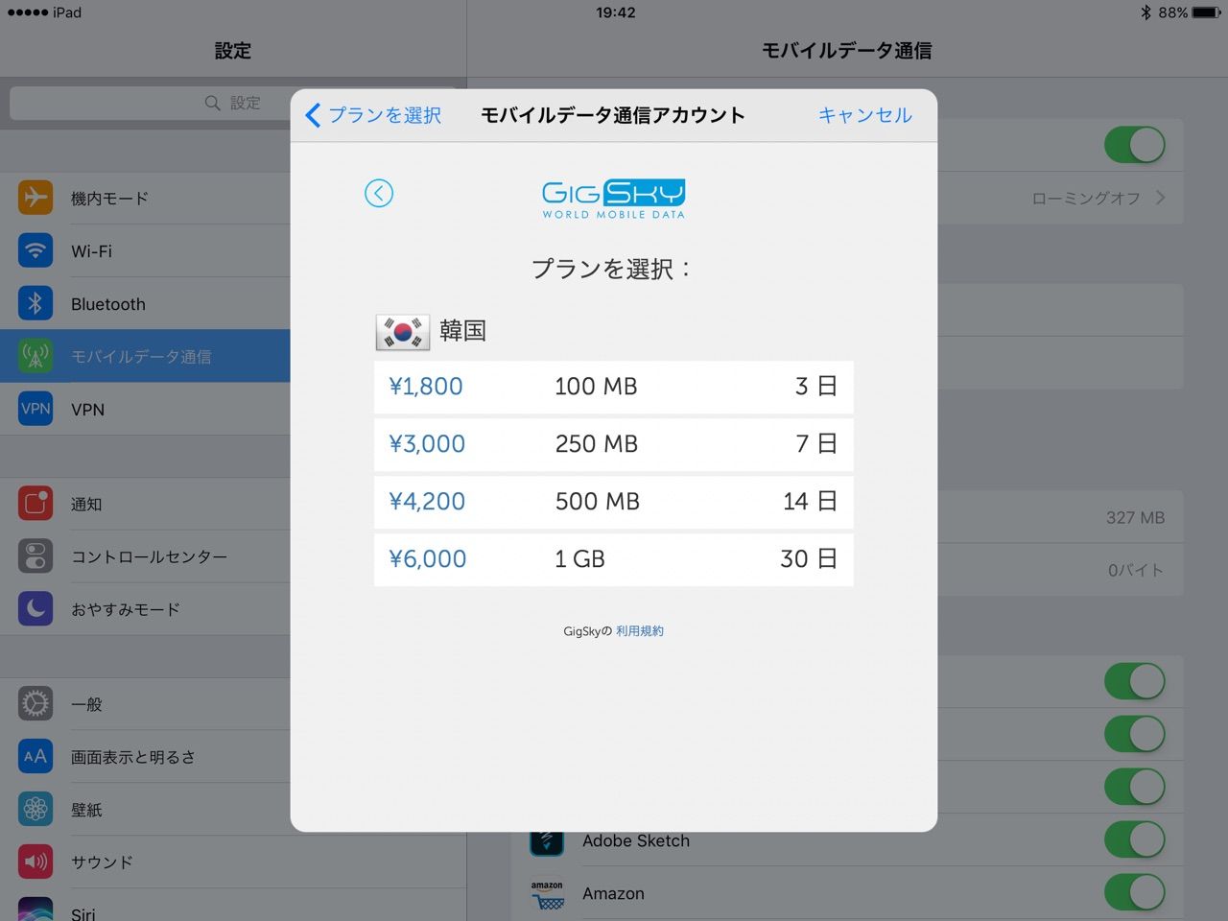
Task: Open Airplane Mode (機内モード) icon in sidebar
Action: [x=35, y=198]
